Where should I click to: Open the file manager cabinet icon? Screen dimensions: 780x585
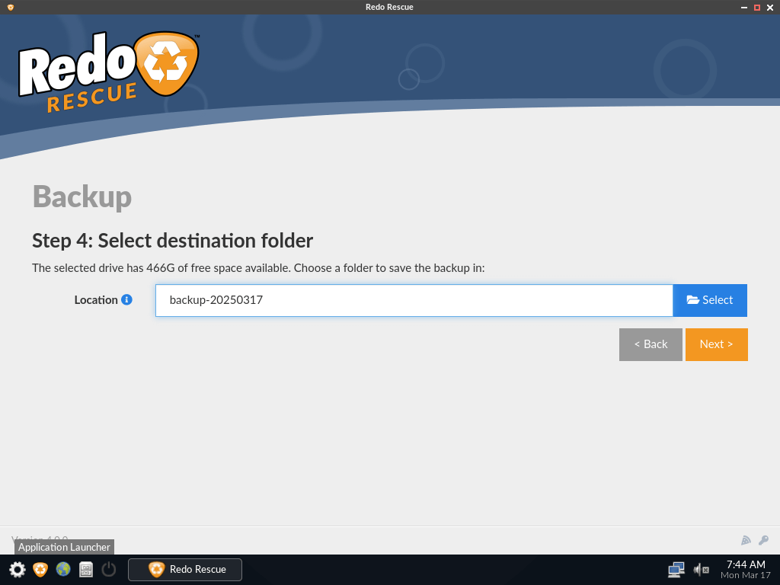(86, 569)
